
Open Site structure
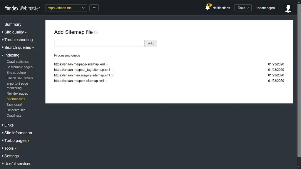pos(16,73)
